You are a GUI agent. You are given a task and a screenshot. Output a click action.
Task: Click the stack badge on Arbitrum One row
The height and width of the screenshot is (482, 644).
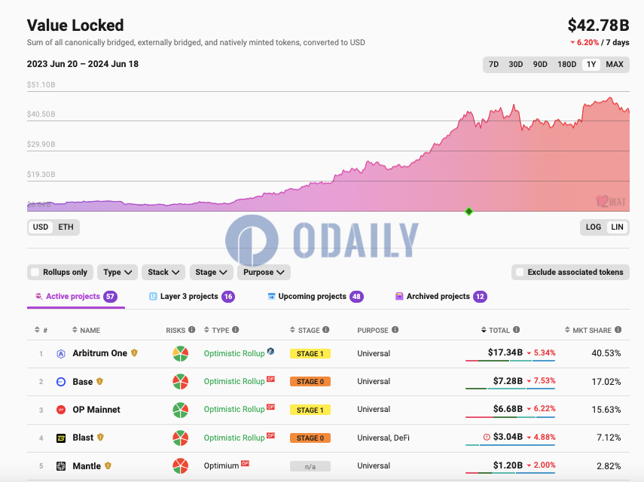coord(270,351)
